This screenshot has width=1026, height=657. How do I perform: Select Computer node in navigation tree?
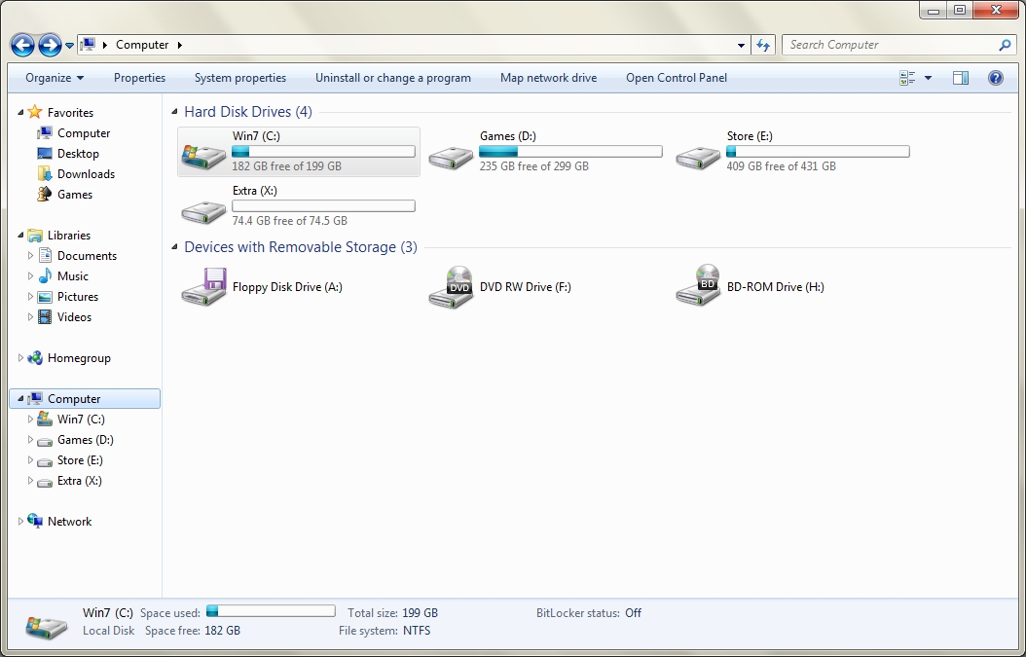click(x=85, y=398)
